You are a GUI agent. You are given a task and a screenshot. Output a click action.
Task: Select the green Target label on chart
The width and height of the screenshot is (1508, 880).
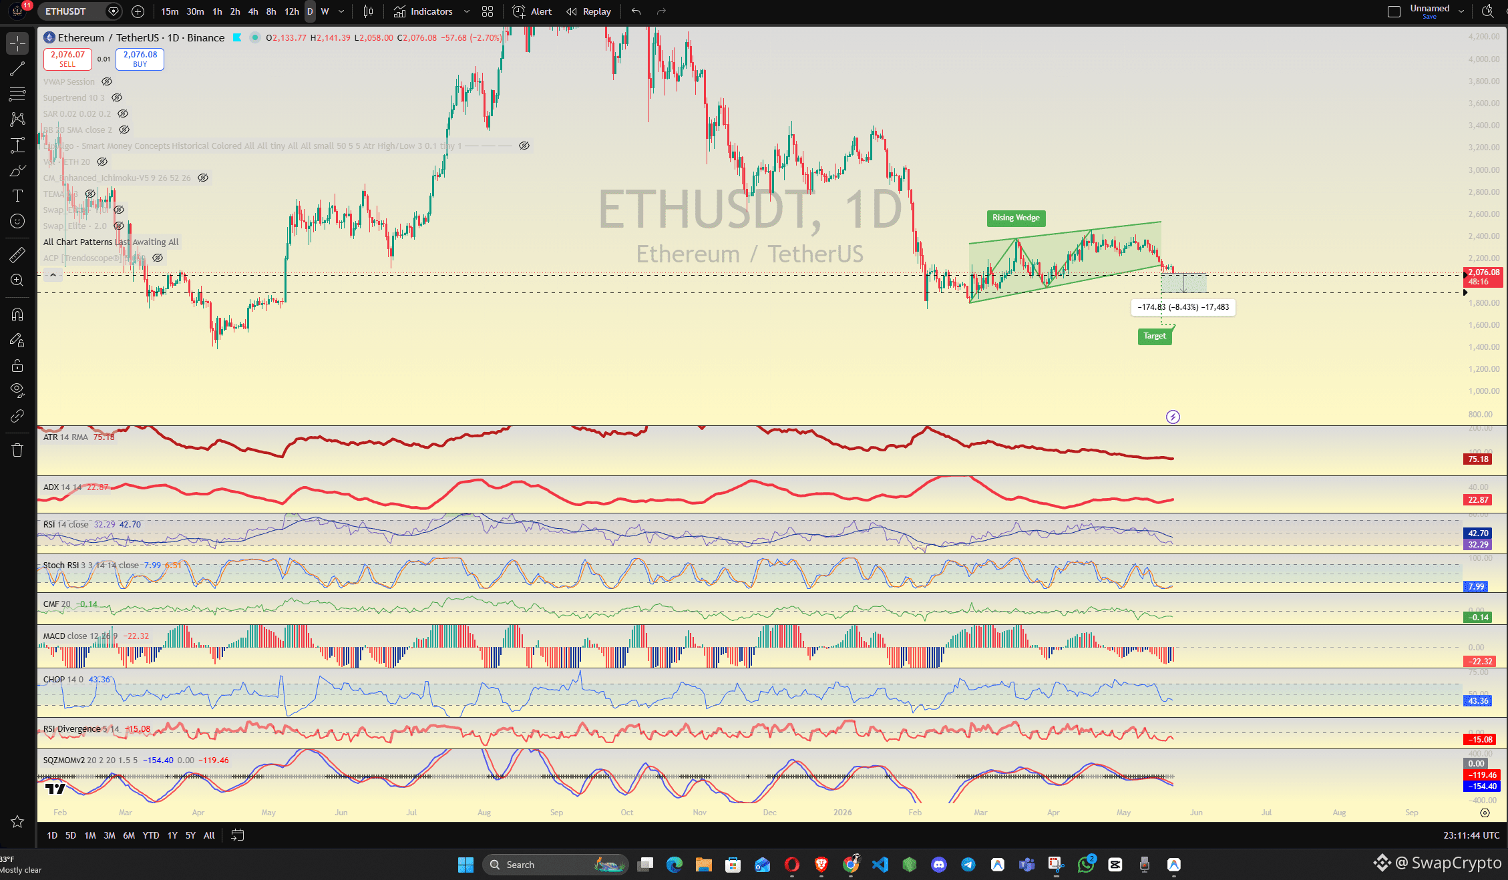1155,336
